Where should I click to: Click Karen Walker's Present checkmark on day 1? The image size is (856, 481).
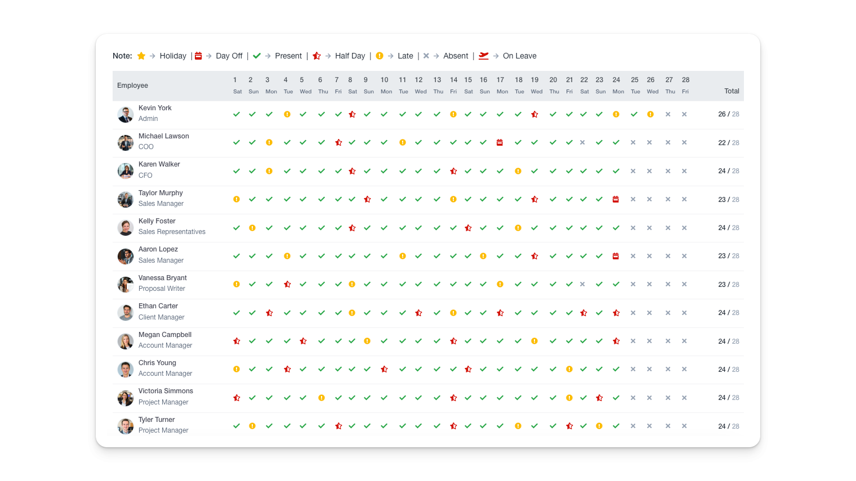pyautogui.click(x=237, y=171)
